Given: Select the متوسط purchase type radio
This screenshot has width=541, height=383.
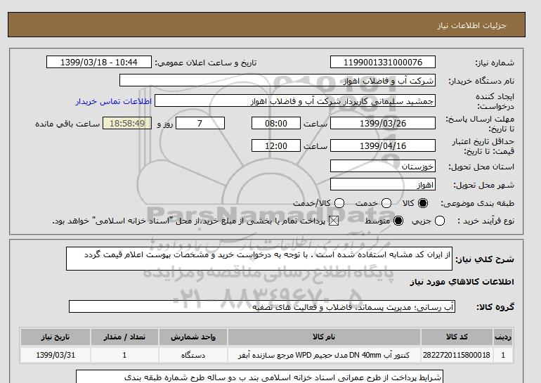Looking at the screenshot, I should tap(398, 221).
